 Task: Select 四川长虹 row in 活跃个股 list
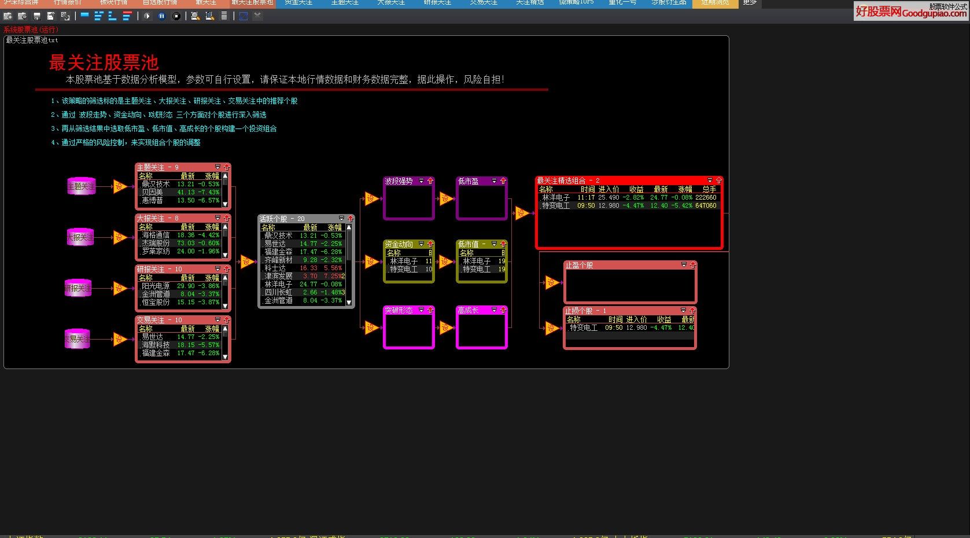[303, 293]
